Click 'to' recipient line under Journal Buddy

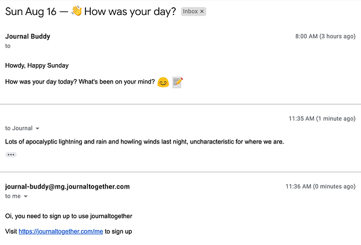[8, 46]
